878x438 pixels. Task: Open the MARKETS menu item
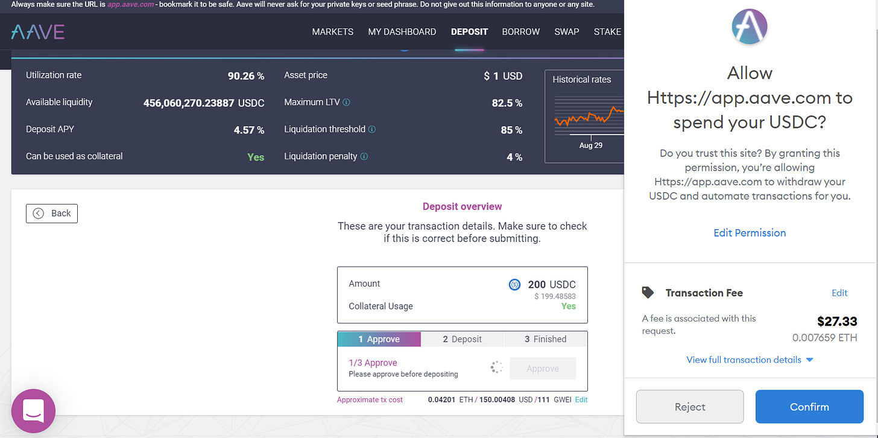click(x=333, y=32)
